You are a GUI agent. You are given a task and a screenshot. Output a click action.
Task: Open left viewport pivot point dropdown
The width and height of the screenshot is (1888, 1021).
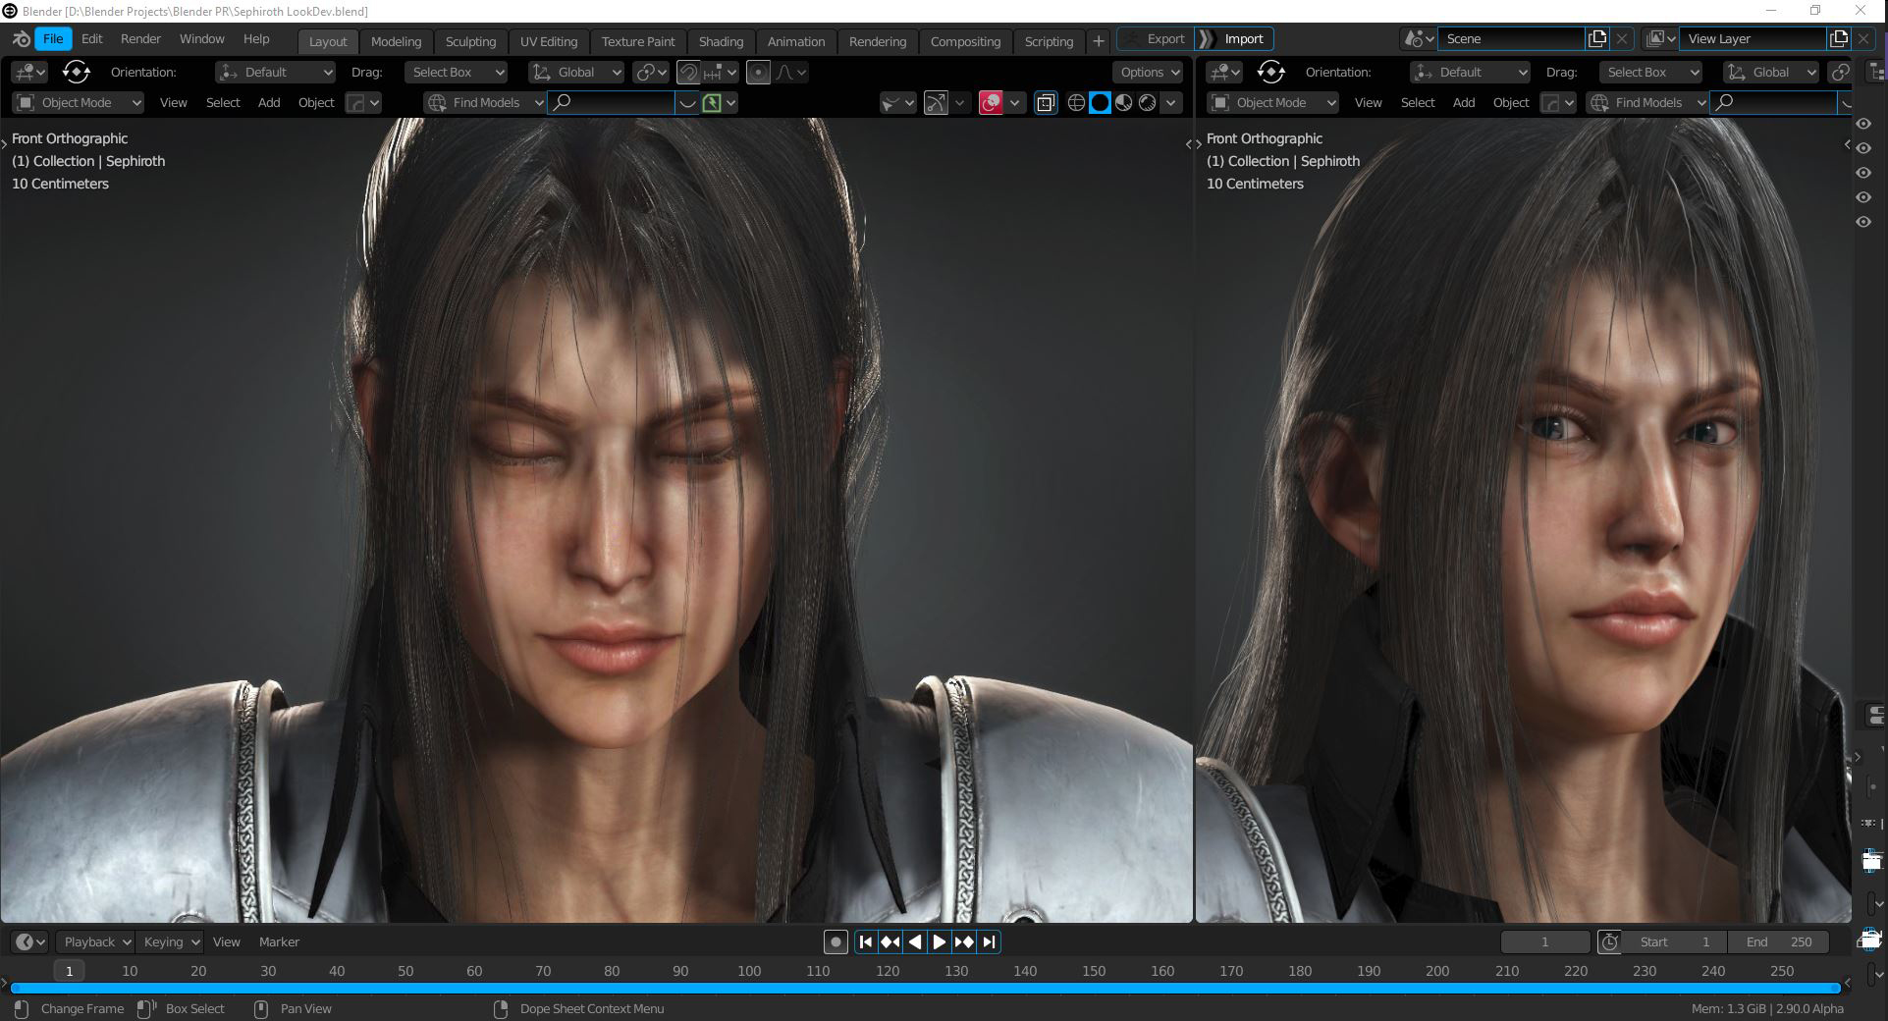(x=650, y=73)
